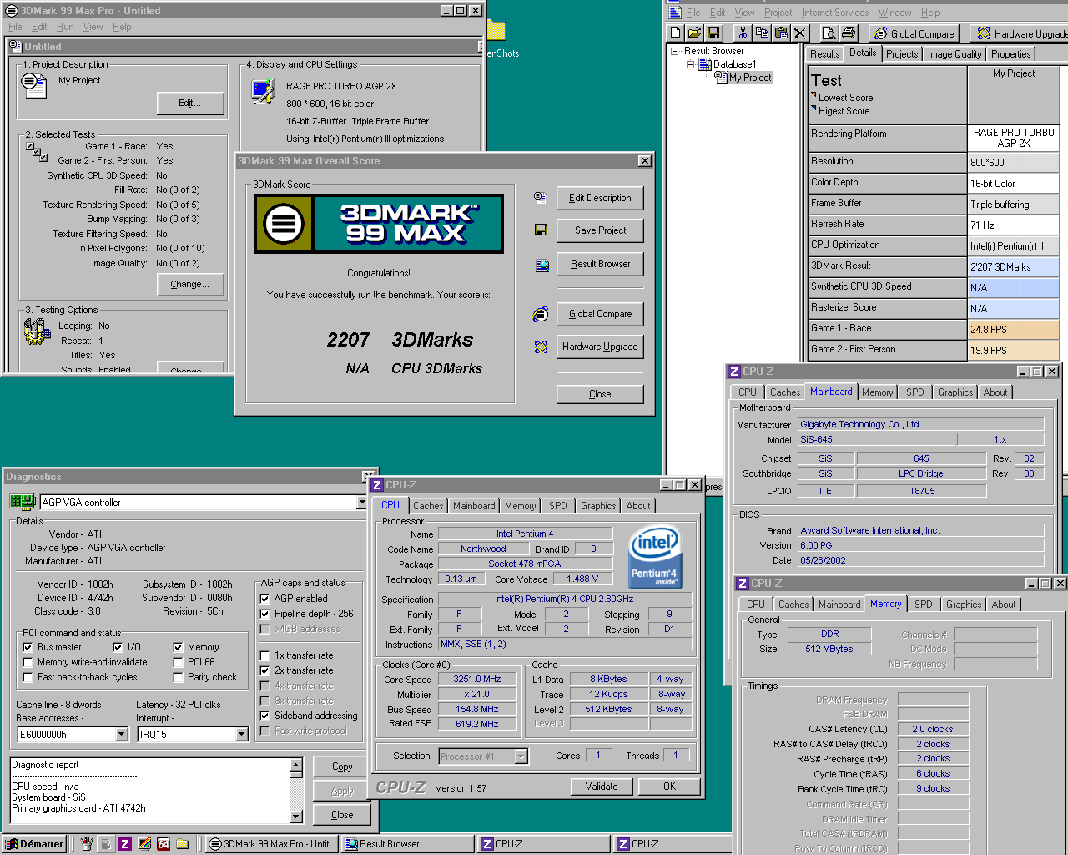Image resolution: width=1068 pixels, height=855 pixels.
Task: Click the icon beside Edit Description button
Action: pyautogui.click(x=541, y=198)
